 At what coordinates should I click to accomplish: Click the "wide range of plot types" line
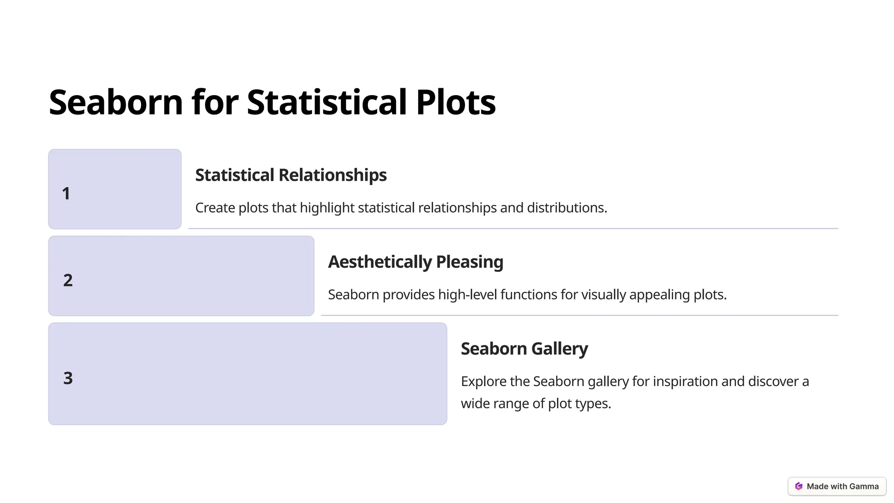[x=536, y=403]
